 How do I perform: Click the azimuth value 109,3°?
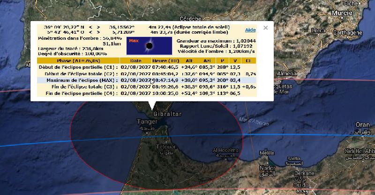207,94
